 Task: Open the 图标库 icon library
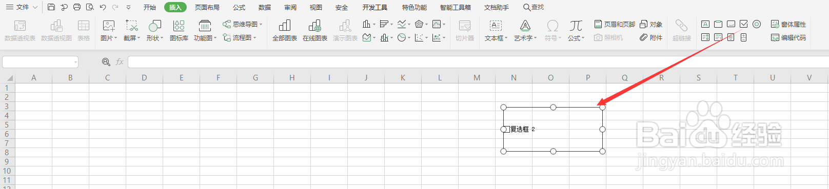coord(179,31)
